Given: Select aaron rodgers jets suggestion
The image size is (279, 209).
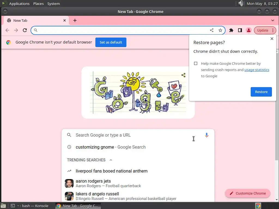Looking at the screenshot, I should coord(138,183).
